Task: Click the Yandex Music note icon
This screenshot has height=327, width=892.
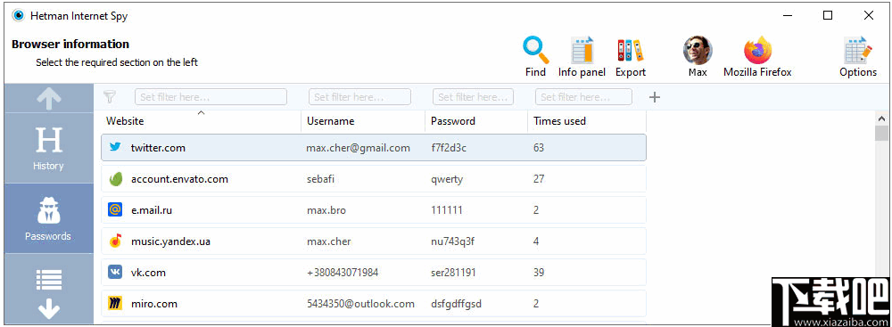Action: pos(115,241)
